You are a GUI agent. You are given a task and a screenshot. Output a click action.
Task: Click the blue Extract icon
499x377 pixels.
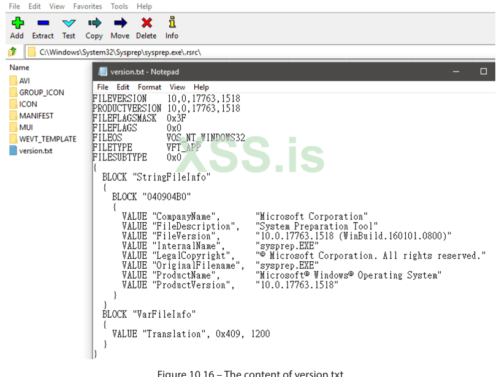pyautogui.click(x=43, y=23)
